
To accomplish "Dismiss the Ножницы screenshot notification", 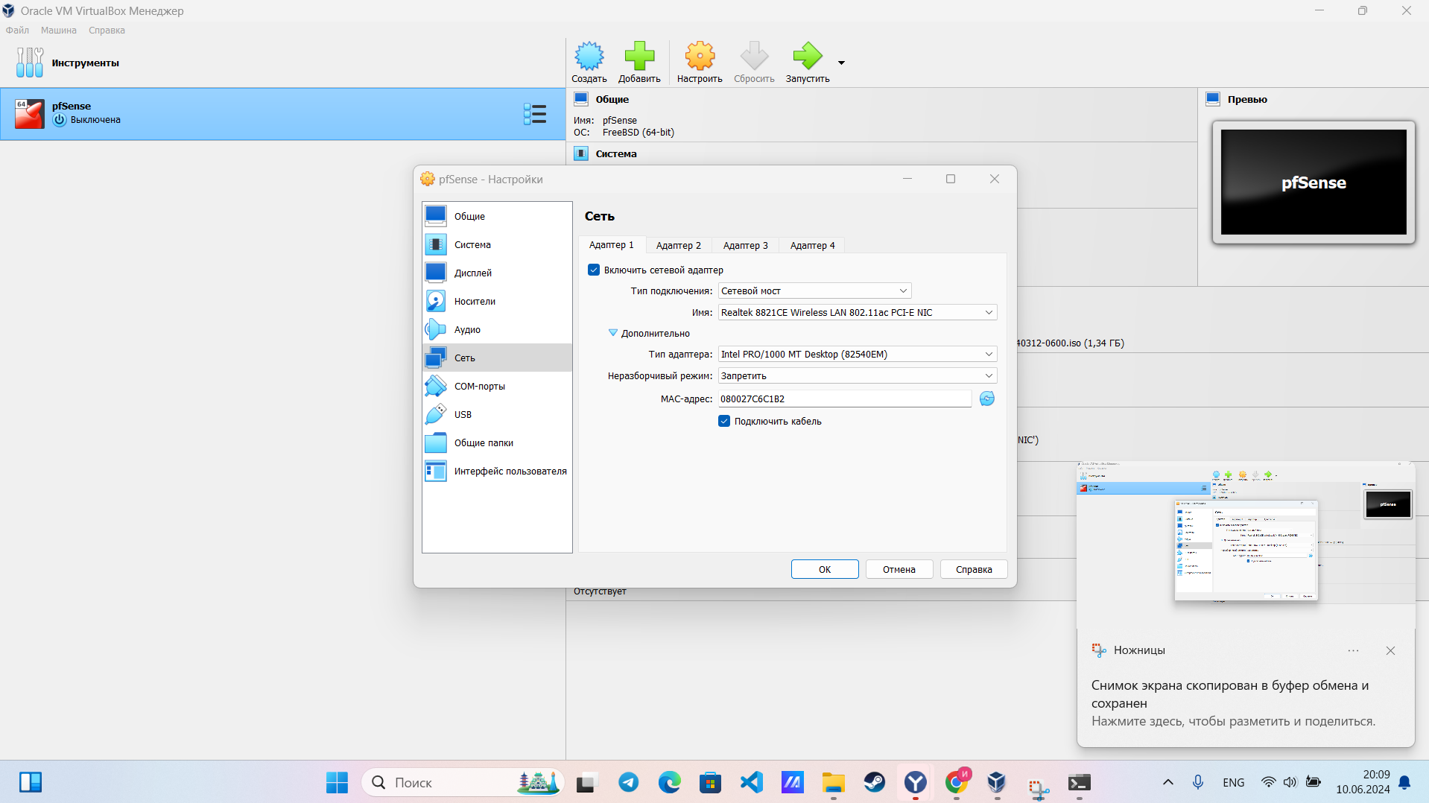I will (1390, 650).
